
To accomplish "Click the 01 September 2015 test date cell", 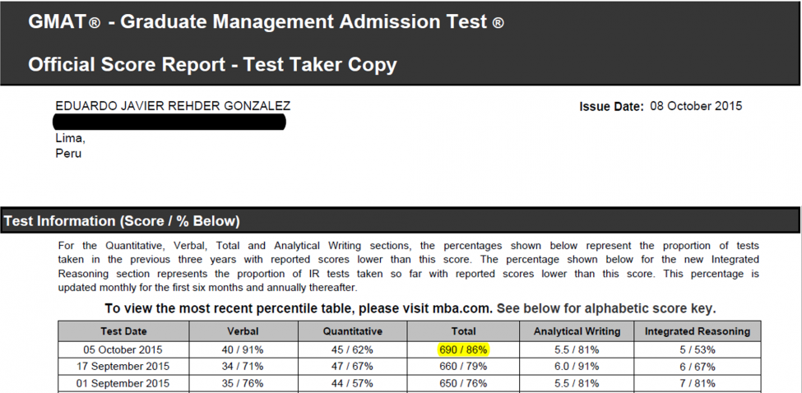I will click(123, 384).
